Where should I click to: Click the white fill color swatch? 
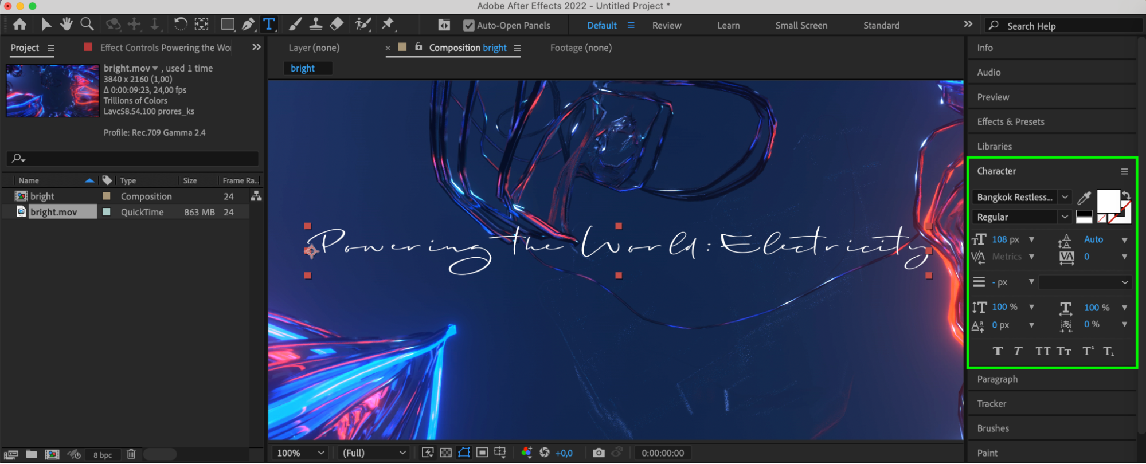point(1108,201)
